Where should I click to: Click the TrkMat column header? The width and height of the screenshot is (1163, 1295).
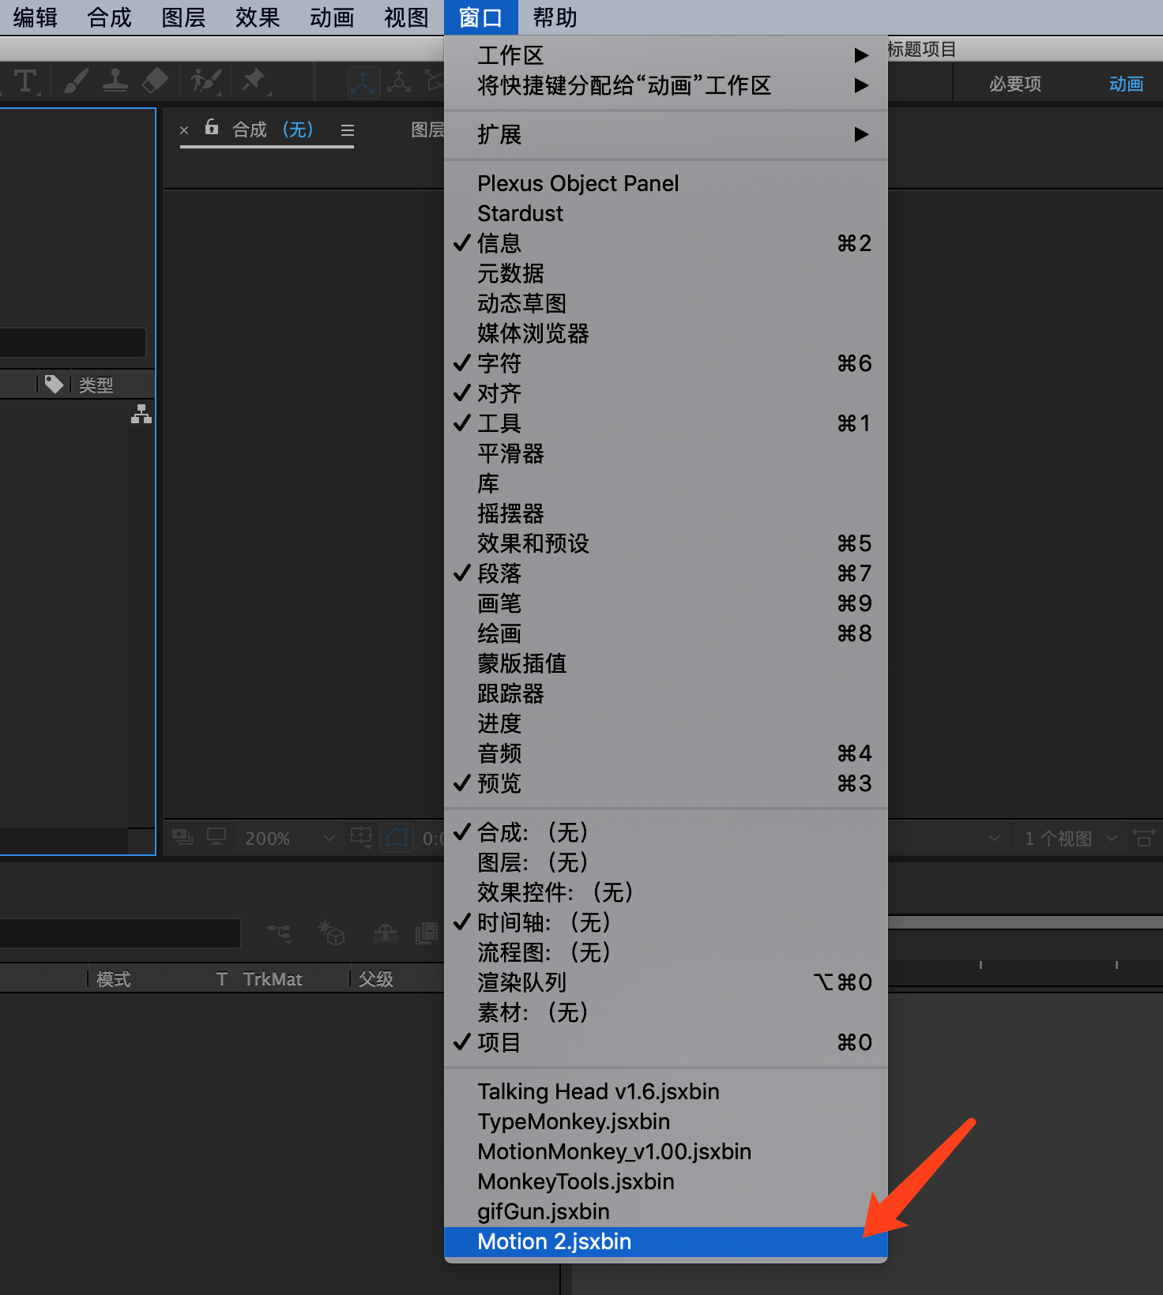click(x=272, y=979)
